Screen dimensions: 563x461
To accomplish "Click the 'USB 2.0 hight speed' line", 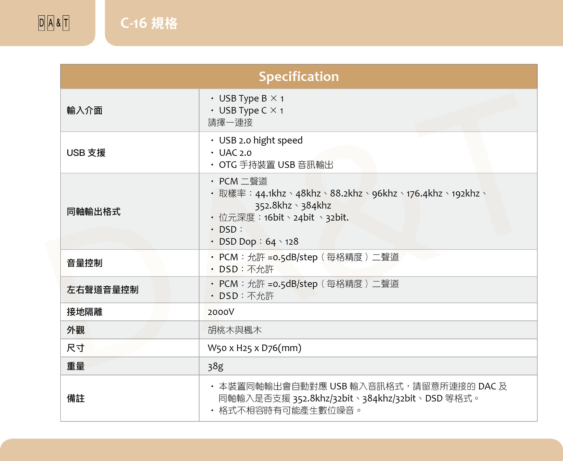I will tap(260, 140).
